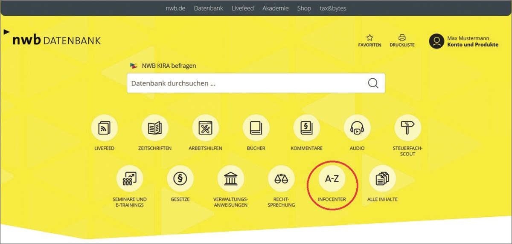Select the Rechtsprechung scales icon
Screen dimensions: 512x244
[281, 179]
